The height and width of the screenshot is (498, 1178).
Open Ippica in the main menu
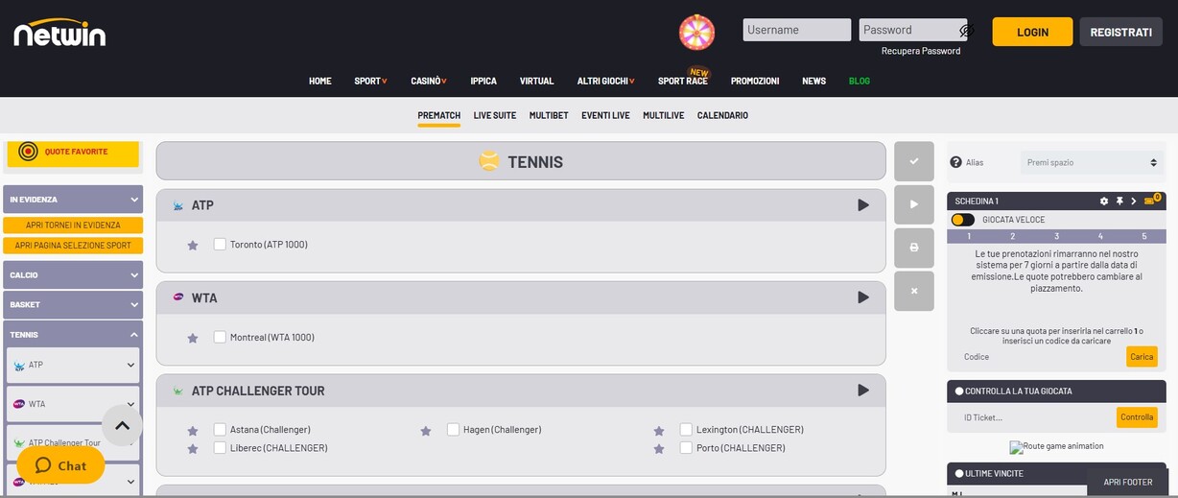click(x=483, y=81)
